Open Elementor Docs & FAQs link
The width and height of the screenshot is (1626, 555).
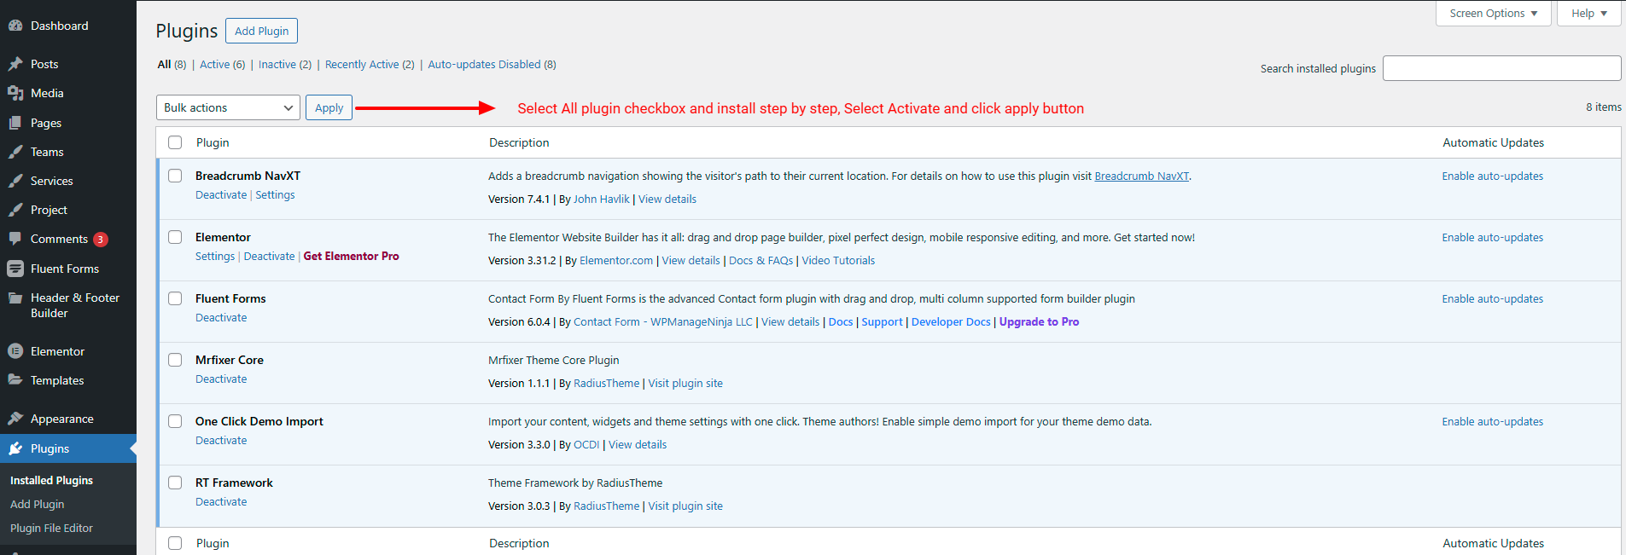[x=761, y=260]
